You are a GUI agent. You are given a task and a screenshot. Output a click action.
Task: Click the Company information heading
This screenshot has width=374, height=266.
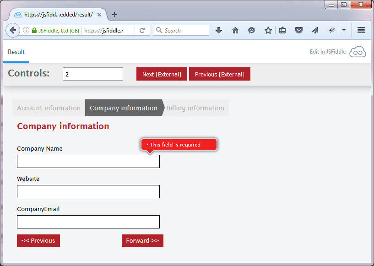point(63,126)
